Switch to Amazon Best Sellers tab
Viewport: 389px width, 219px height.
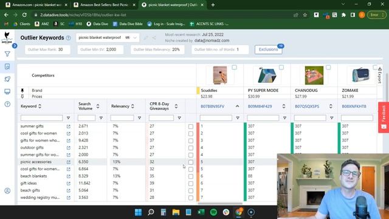tap(104, 5)
